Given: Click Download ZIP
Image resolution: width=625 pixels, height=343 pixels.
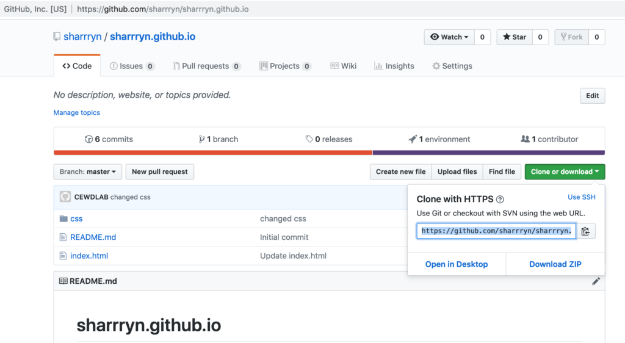Looking at the screenshot, I should (555, 264).
